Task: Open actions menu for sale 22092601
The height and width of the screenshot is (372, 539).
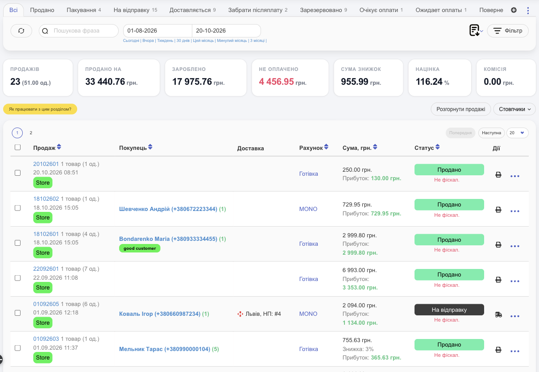Action: tap(515, 281)
